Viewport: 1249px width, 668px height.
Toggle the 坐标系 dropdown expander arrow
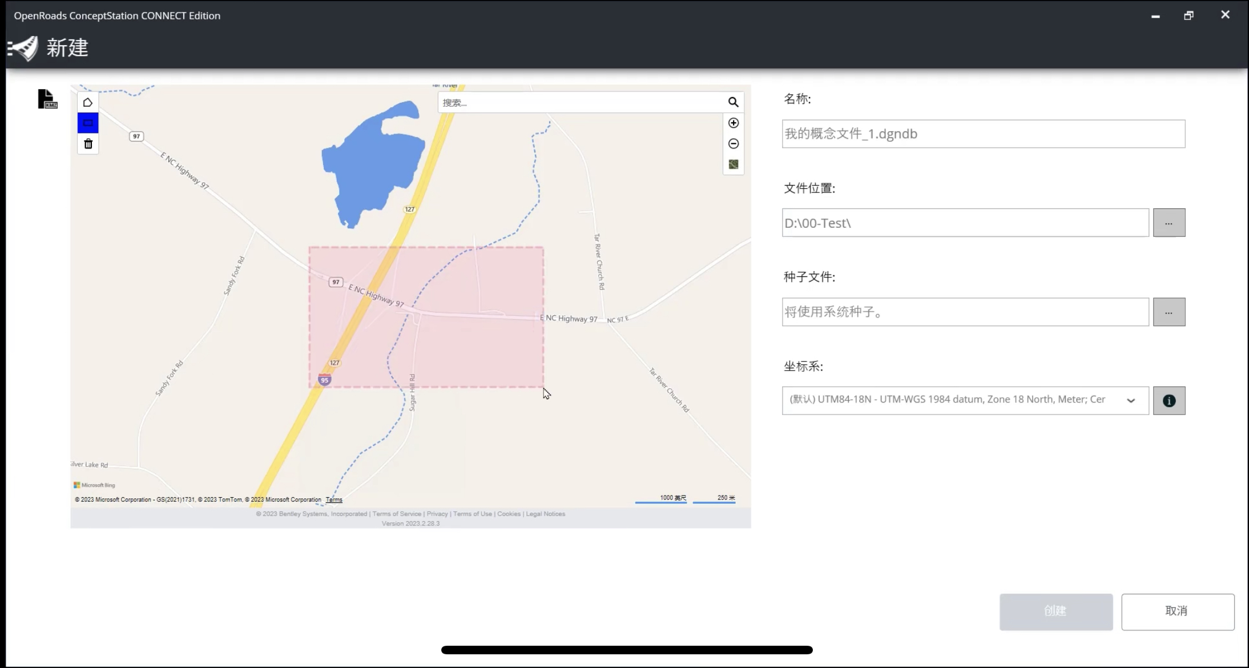[x=1130, y=400]
